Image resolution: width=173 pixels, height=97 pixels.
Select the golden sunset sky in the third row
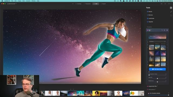[x=163, y=59]
